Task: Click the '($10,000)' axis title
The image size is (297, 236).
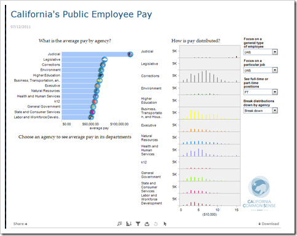Action: [210, 214]
